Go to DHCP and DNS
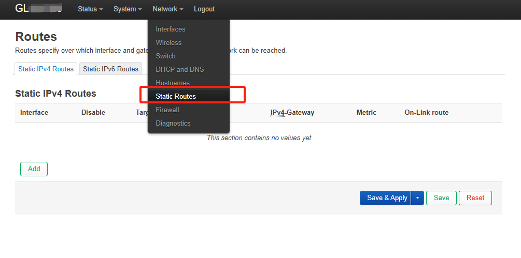 [x=180, y=69]
